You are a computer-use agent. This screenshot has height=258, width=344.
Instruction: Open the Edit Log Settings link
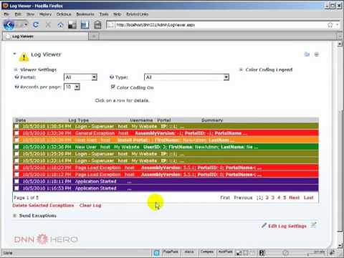tap(287, 226)
